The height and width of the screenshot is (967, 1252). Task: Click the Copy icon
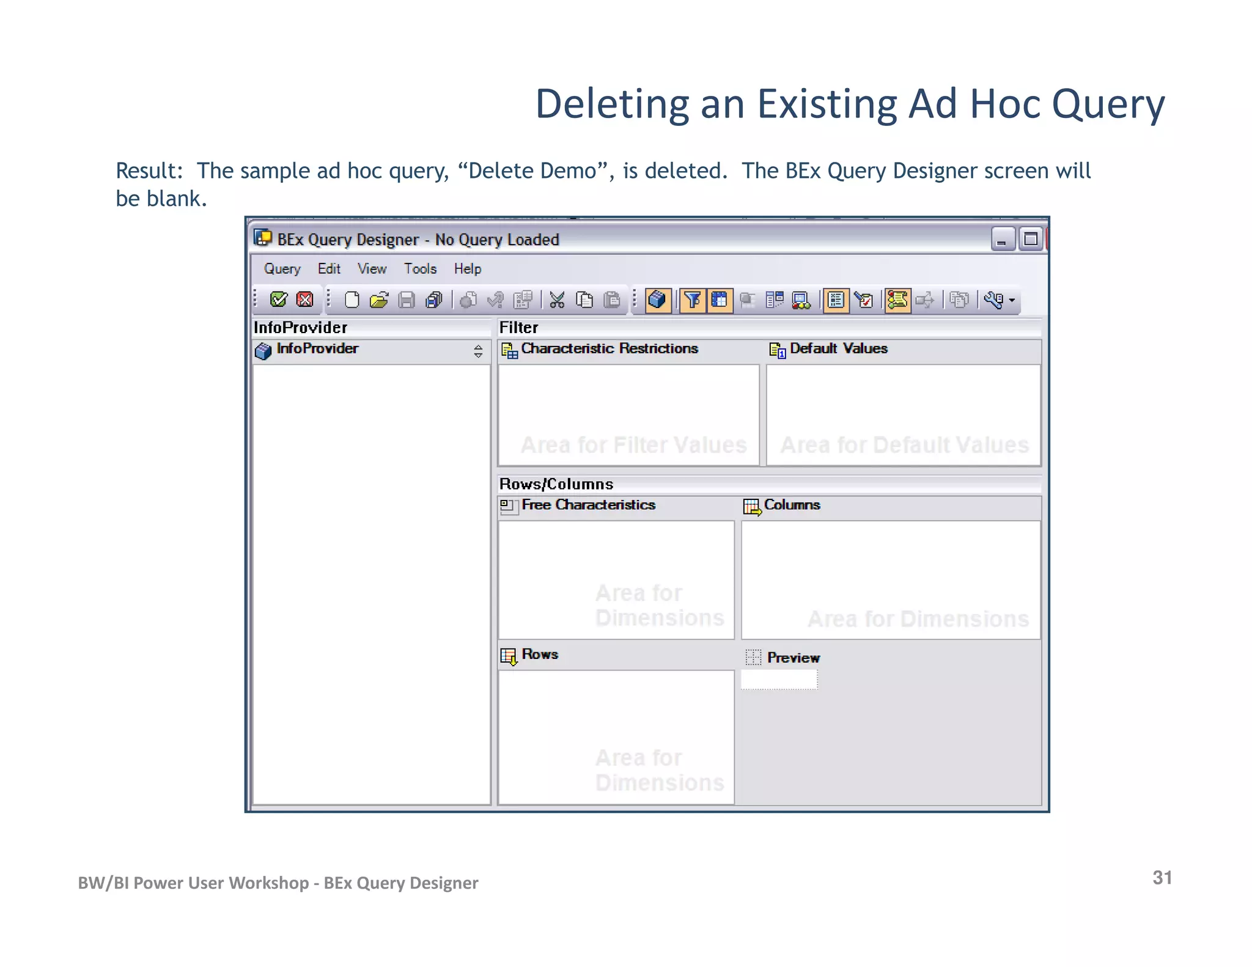584,300
